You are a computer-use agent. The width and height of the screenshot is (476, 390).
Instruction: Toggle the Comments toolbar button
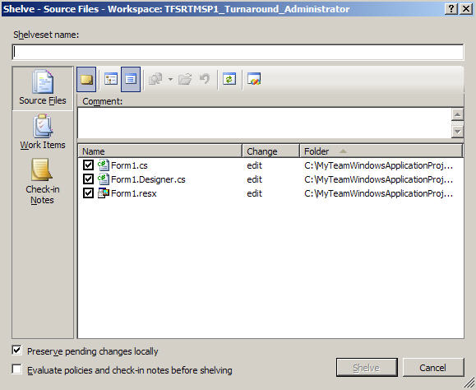coord(86,80)
